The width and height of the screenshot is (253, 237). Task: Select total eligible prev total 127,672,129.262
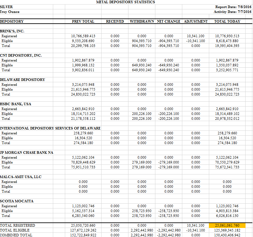pyautogui.click(x=83, y=231)
